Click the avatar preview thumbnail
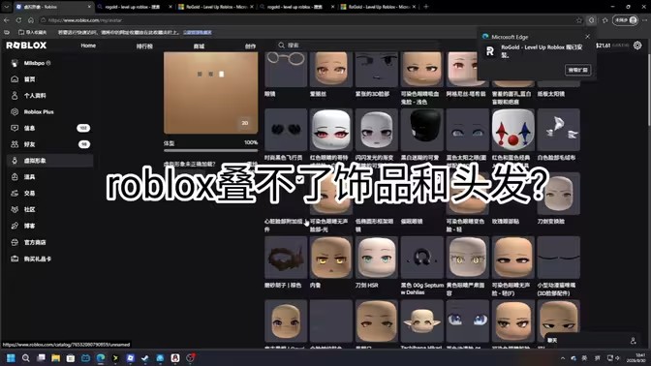Image resolution: width=651 pixels, height=366 pixels. (210, 93)
